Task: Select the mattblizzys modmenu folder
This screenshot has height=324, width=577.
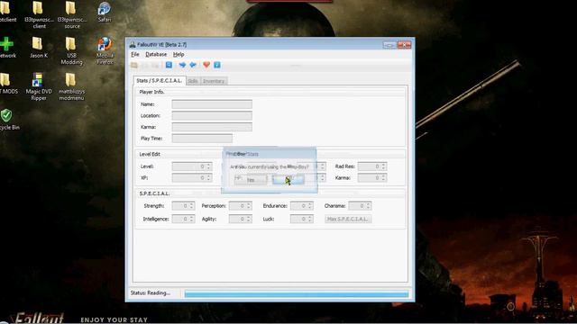Action: 71,86
